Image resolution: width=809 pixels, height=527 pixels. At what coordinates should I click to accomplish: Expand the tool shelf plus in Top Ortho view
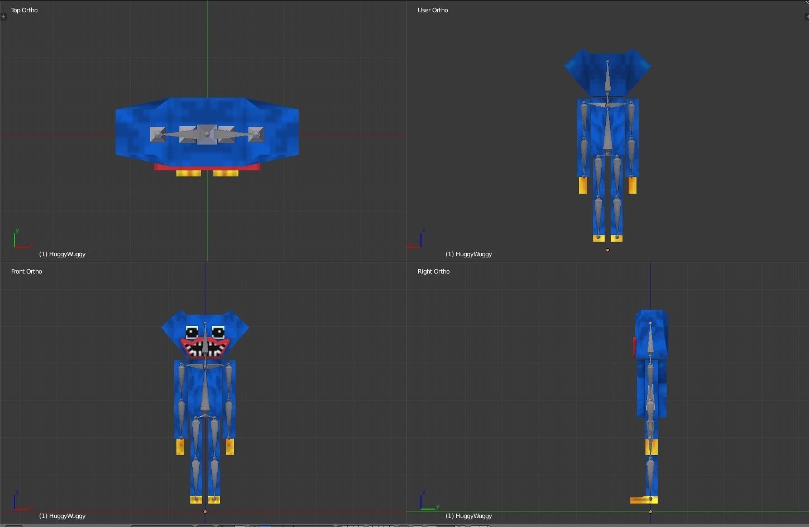tap(3, 17)
